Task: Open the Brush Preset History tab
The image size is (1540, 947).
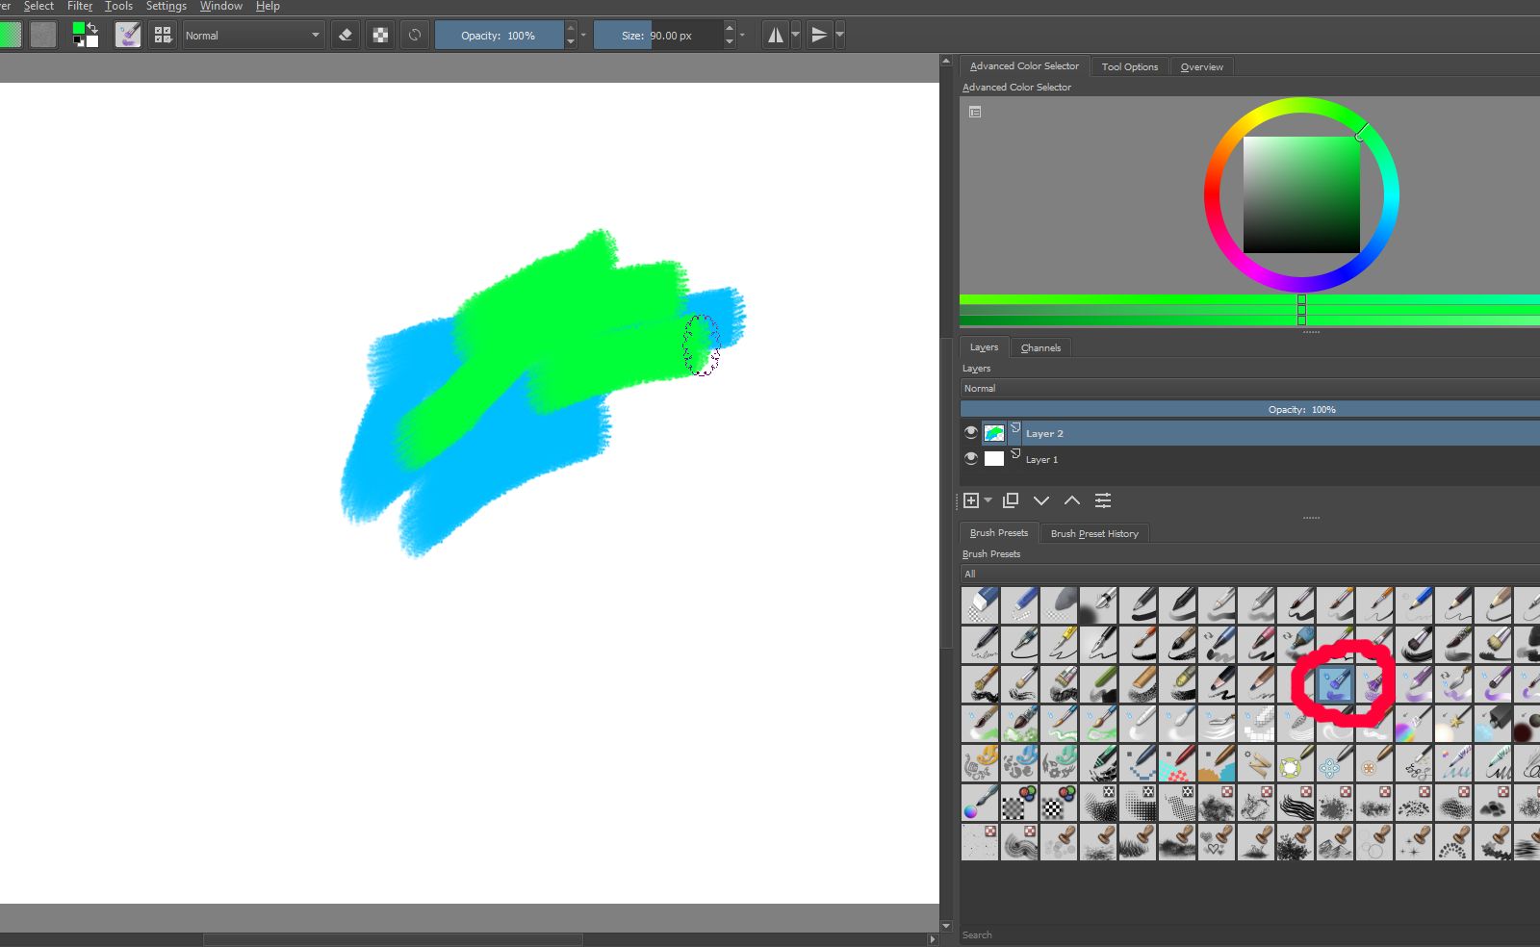Action: point(1094,533)
